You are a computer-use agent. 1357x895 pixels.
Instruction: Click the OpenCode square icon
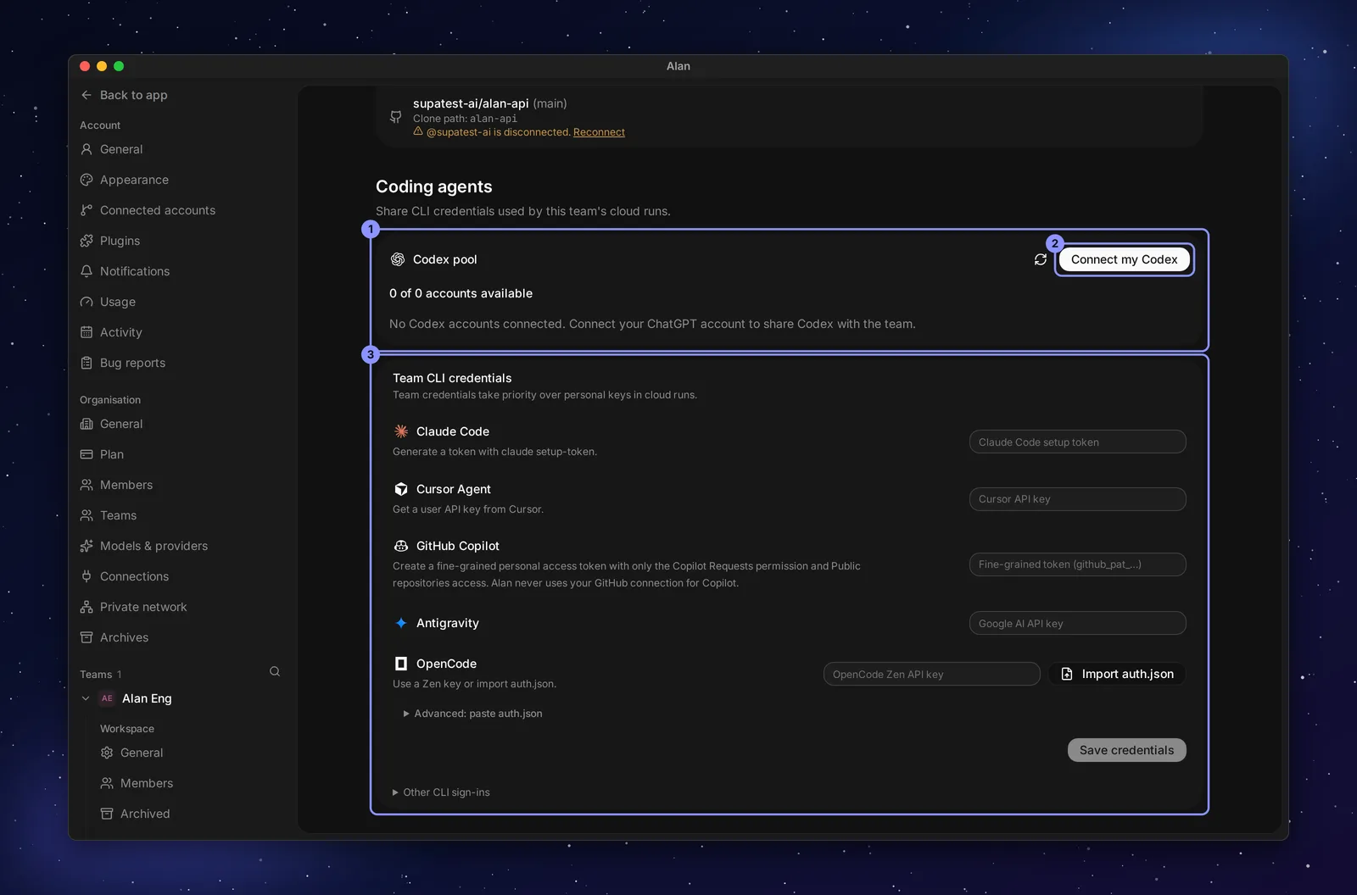click(401, 664)
